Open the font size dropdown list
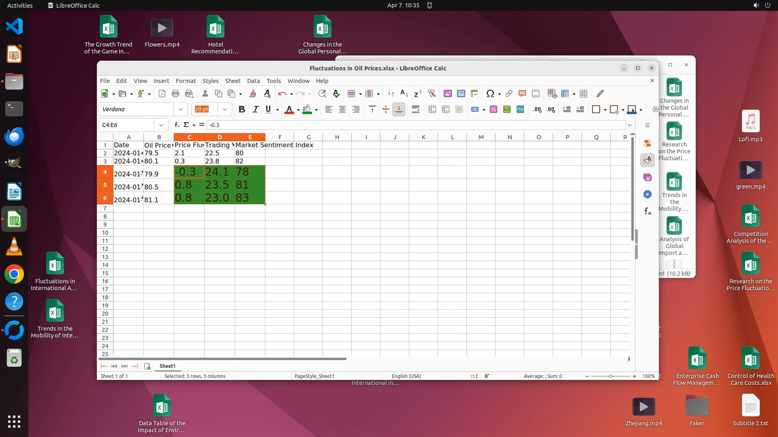 point(225,110)
